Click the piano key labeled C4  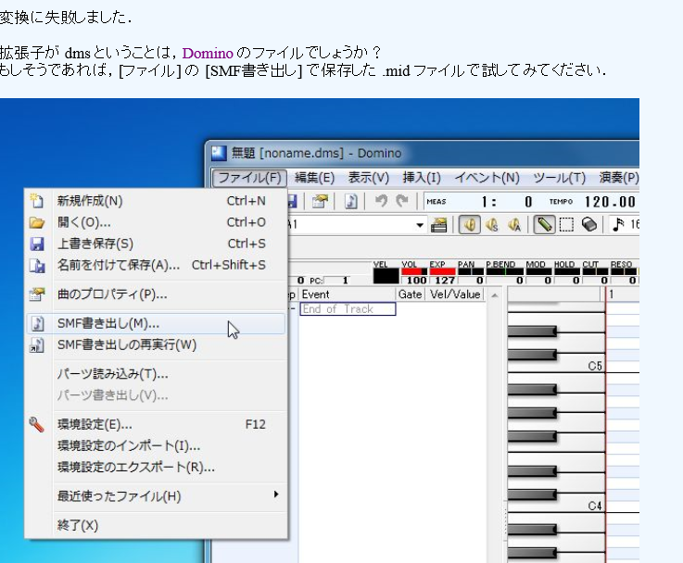[556, 507]
